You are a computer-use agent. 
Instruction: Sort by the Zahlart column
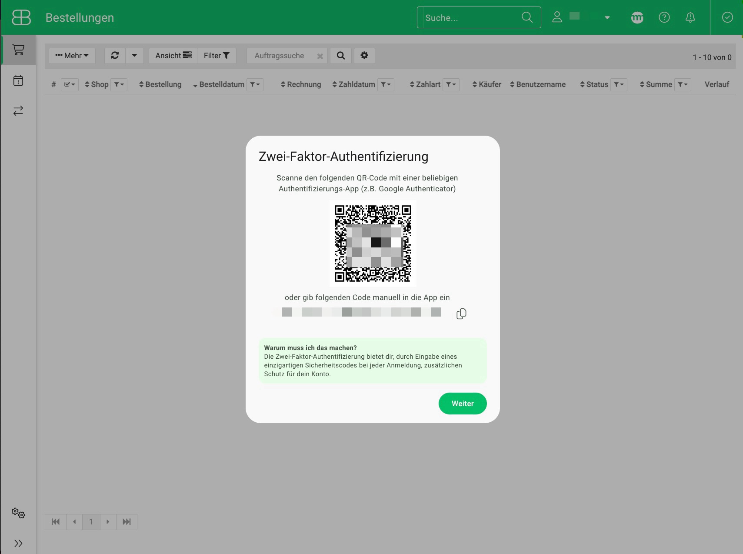point(425,84)
